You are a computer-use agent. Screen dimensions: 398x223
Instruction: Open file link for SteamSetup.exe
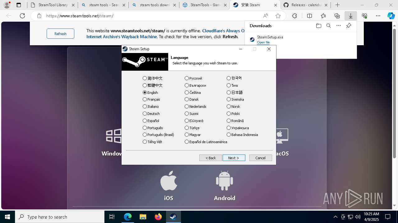click(263, 42)
